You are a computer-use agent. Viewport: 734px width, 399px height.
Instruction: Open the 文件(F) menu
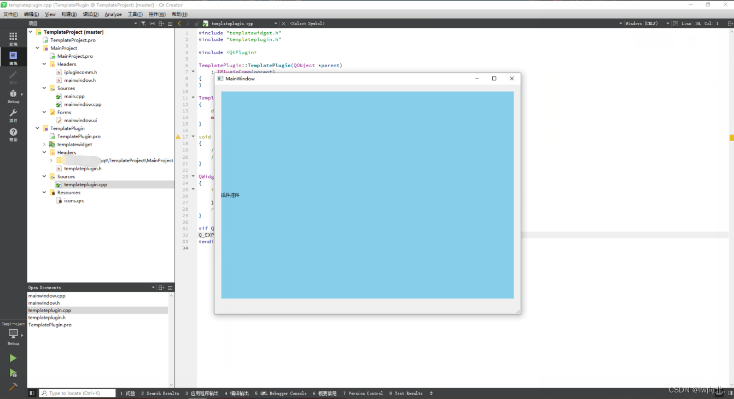click(10, 14)
